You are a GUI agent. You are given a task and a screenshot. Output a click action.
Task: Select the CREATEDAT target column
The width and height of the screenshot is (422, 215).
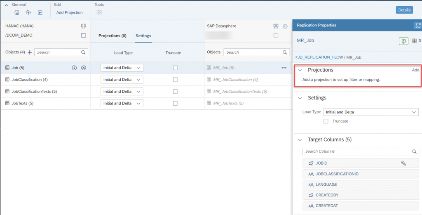coord(361,206)
